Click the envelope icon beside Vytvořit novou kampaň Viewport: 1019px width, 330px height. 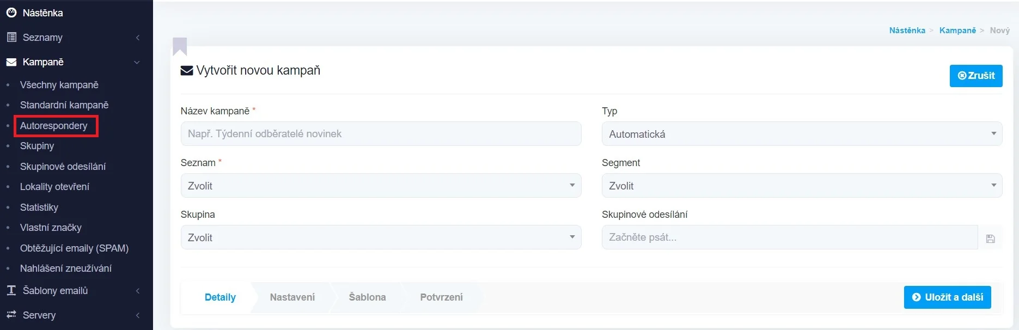[187, 71]
